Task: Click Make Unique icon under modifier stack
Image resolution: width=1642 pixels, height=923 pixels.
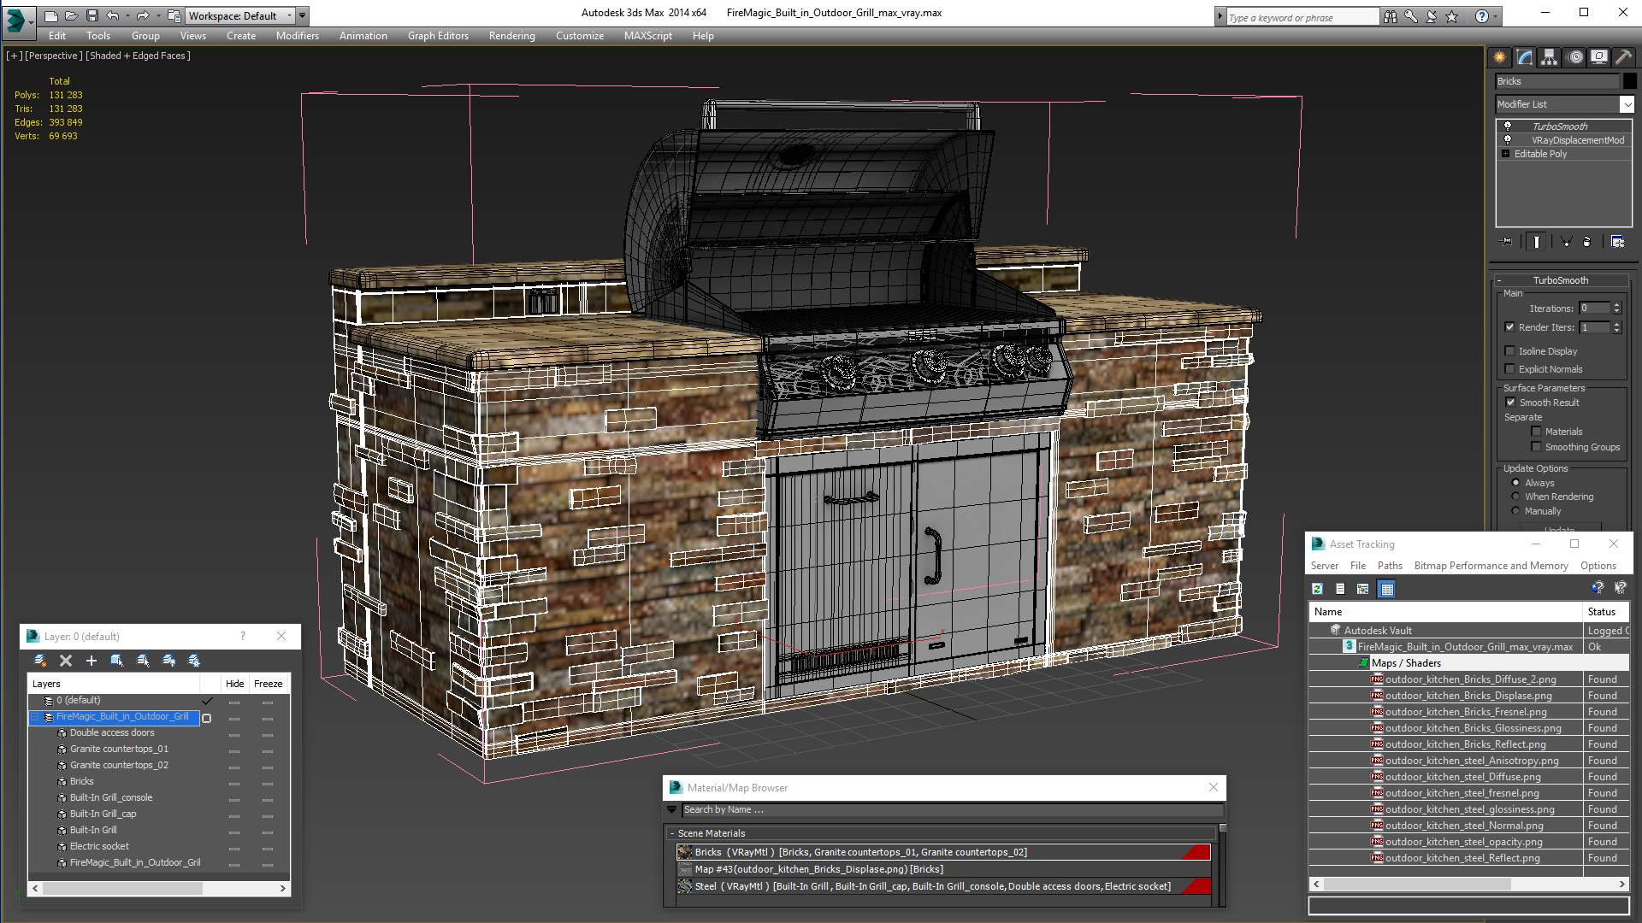Action: pyautogui.click(x=1566, y=242)
